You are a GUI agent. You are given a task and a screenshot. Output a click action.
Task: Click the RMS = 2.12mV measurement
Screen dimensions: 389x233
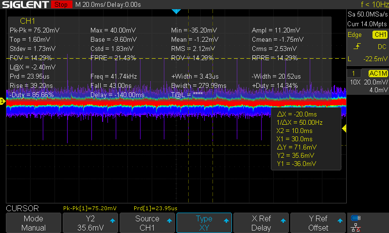(x=193, y=49)
